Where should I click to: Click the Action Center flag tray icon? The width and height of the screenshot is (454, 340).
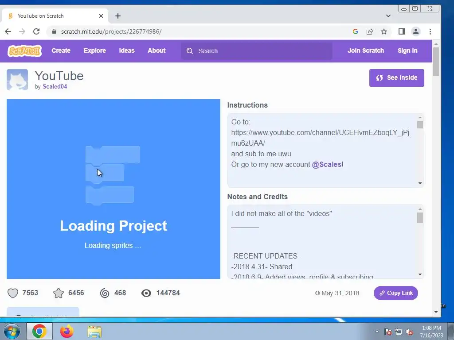388,332
